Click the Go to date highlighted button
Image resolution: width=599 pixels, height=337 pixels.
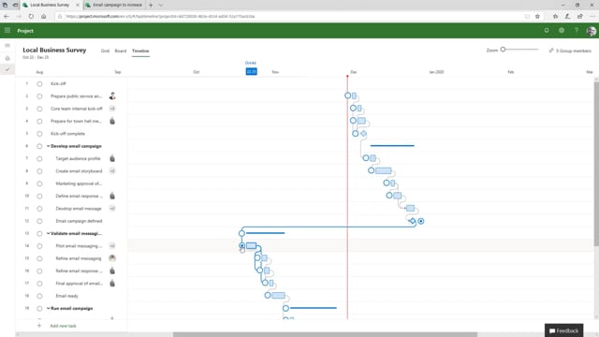[x=252, y=71]
